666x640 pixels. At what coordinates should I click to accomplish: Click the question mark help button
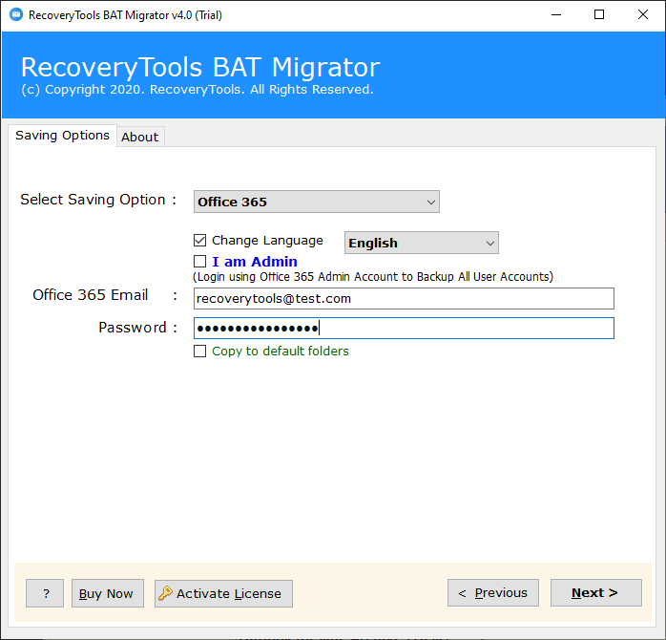45,593
